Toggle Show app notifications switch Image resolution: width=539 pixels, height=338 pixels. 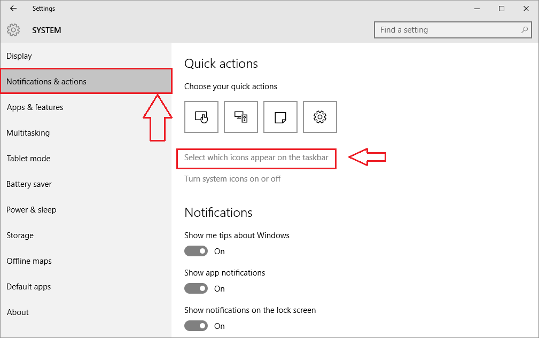[x=196, y=288]
